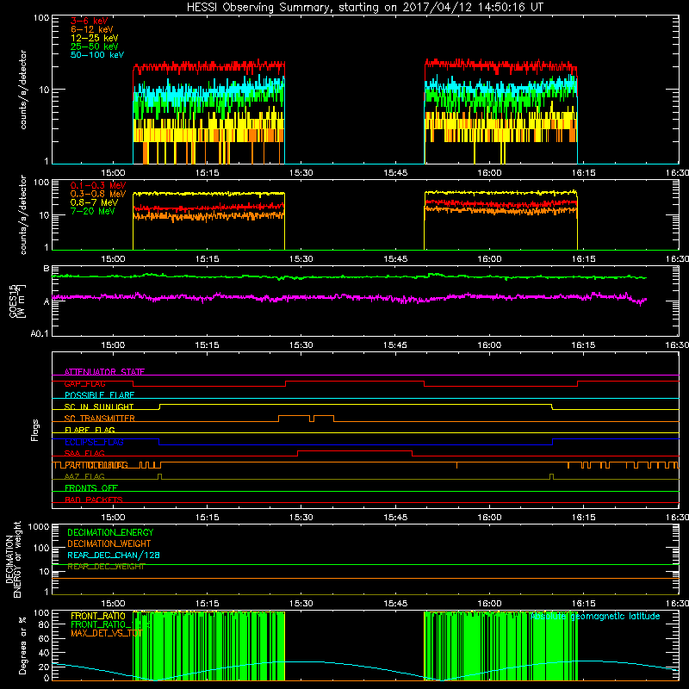The height and width of the screenshot is (689, 689).
Task: Pick the 25-50 keV legend label
Action: tap(95, 47)
